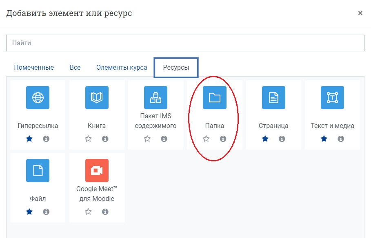This screenshot has height=238, width=371.
Task: Star the Папка resource
Action: tap(206, 139)
